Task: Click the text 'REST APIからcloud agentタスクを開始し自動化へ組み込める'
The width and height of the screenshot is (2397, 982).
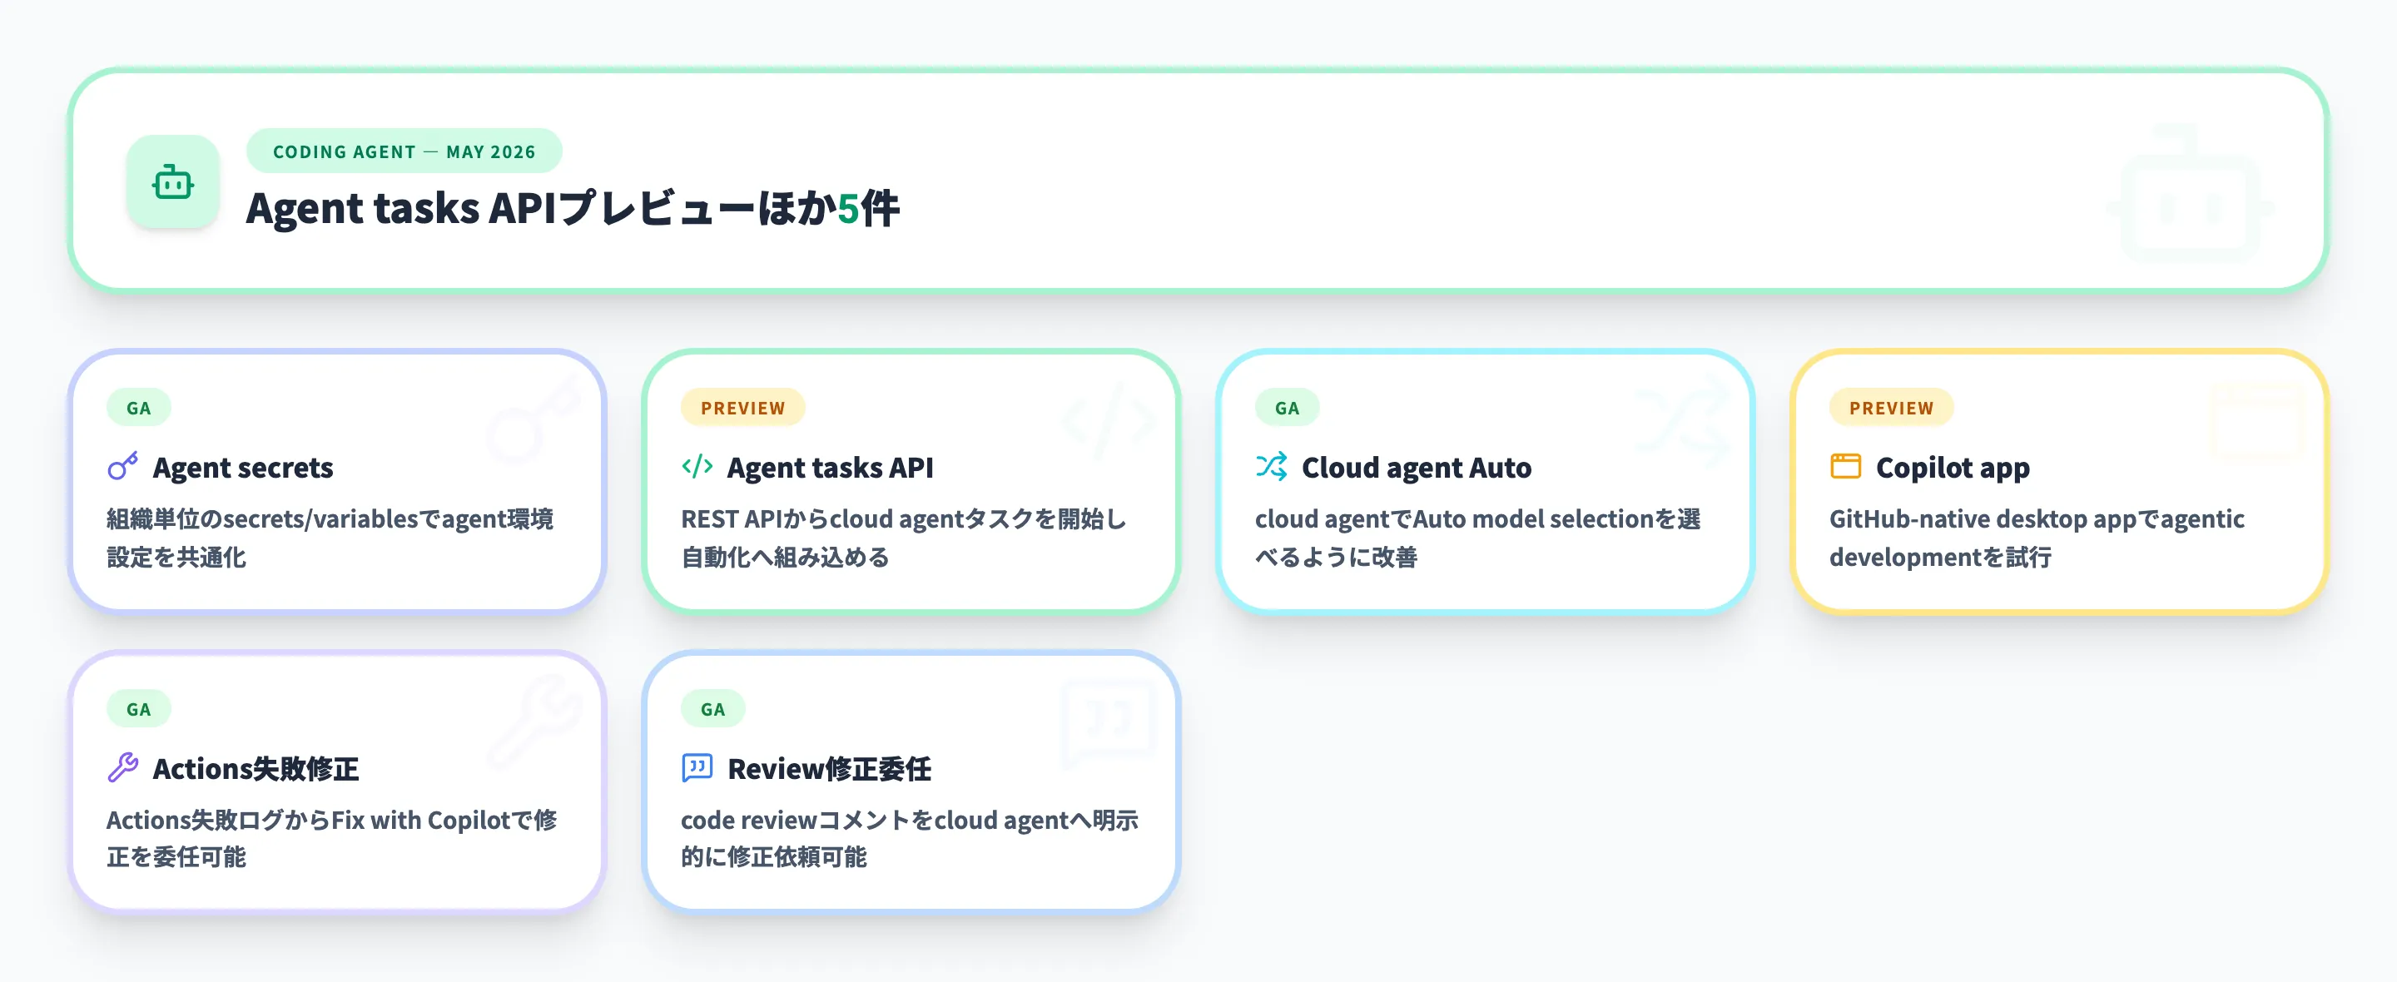Action: pos(902,538)
